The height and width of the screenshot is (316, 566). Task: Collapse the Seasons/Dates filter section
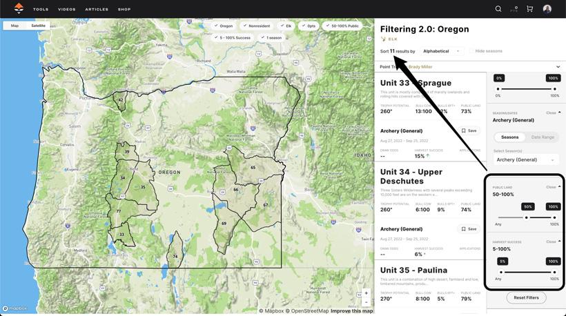coord(553,113)
